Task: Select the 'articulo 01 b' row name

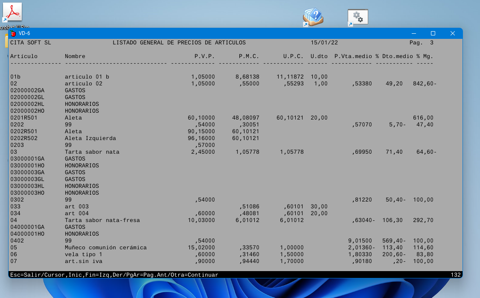Action: [x=87, y=77]
